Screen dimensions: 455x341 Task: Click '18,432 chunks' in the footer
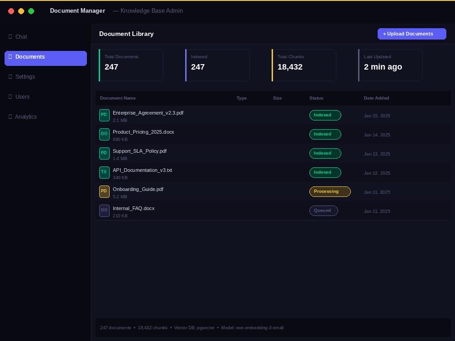[152, 328]
